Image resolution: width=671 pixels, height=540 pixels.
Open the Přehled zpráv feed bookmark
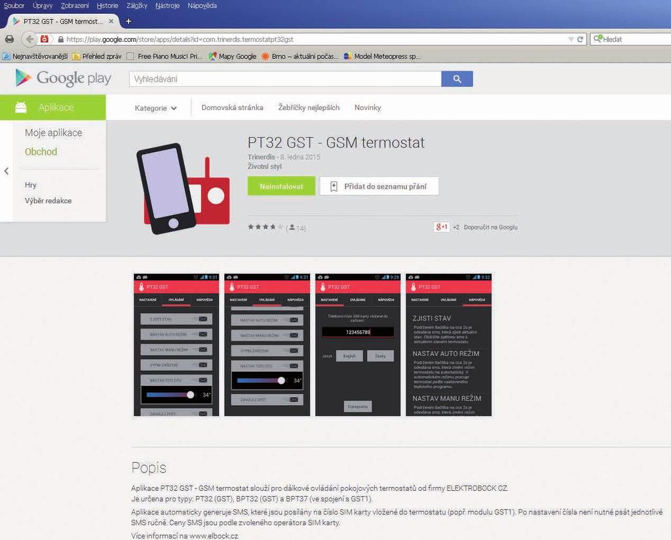(97, 56)
